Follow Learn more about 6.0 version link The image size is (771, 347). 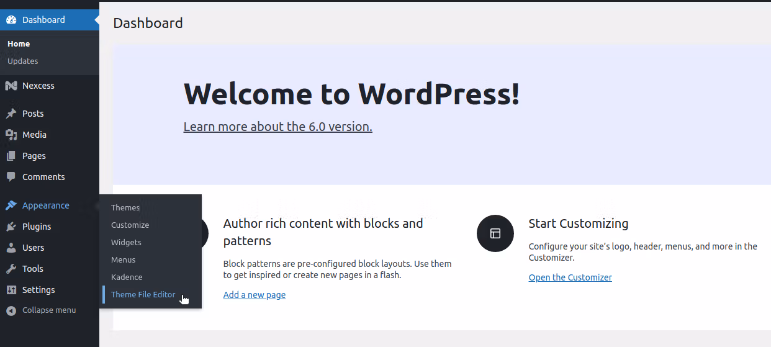pyautogui.click(x=278, y=127)
